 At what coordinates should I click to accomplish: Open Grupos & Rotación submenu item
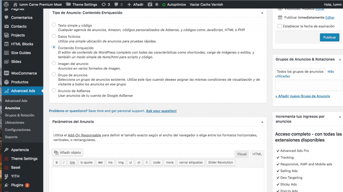click(x=20, y=115)
